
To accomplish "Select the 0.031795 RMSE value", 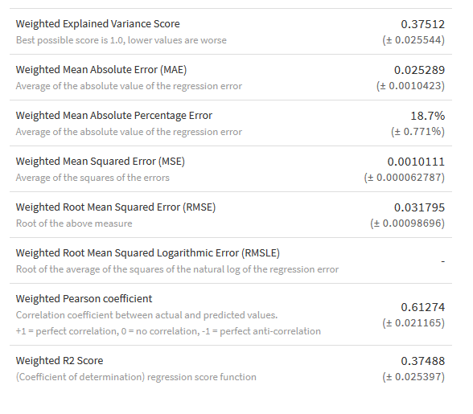I will click(419, 207).
